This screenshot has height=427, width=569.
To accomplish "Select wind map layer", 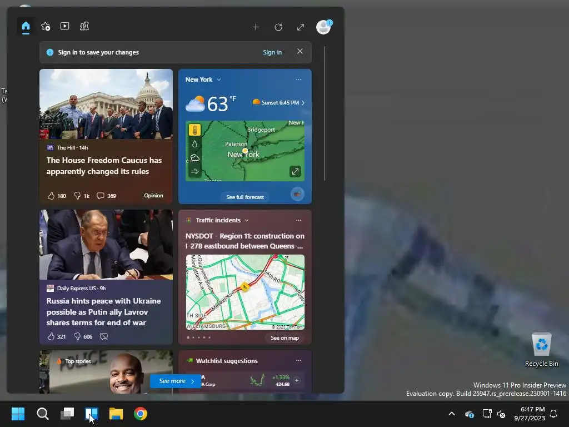I will pos(195,171).
